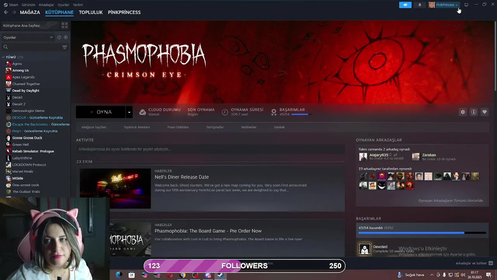Select Goose Goose Duck in library
The width and height of the screenshot is (497, 280).
(x=27, y=138)
